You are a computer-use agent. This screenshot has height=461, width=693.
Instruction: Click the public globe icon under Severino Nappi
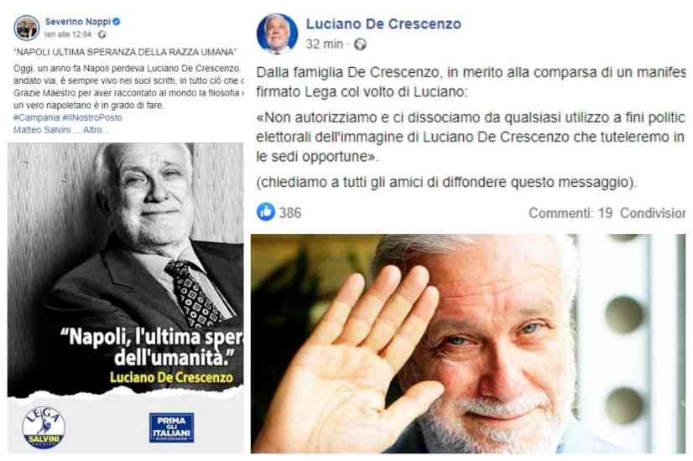(102, 34)
